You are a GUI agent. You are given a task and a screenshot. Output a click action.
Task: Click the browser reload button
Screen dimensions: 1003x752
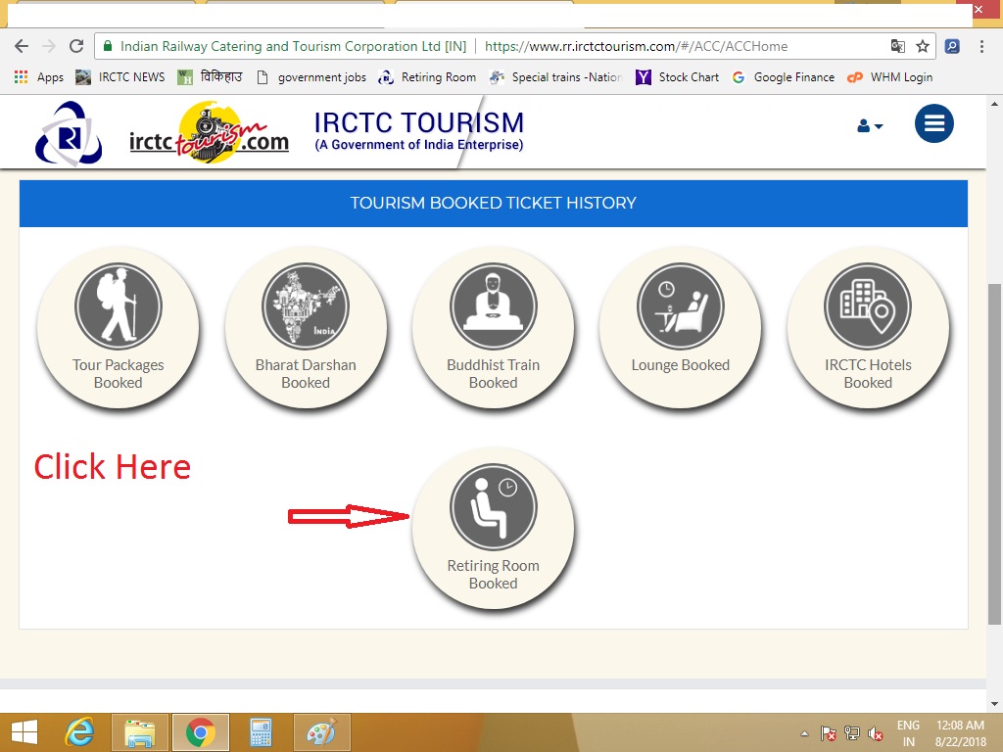point(77,46)
